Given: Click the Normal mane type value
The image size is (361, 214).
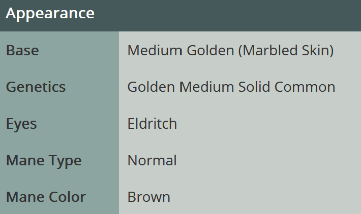Looking at the screenshot, I should tap(152, 161).
